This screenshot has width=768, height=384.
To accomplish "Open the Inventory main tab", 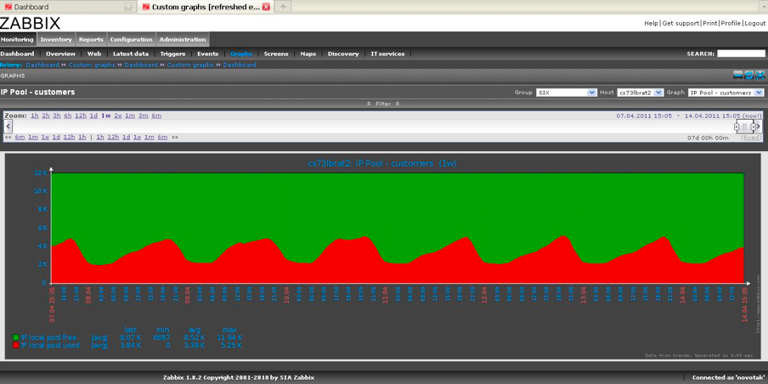I will (x=56, y=39).
